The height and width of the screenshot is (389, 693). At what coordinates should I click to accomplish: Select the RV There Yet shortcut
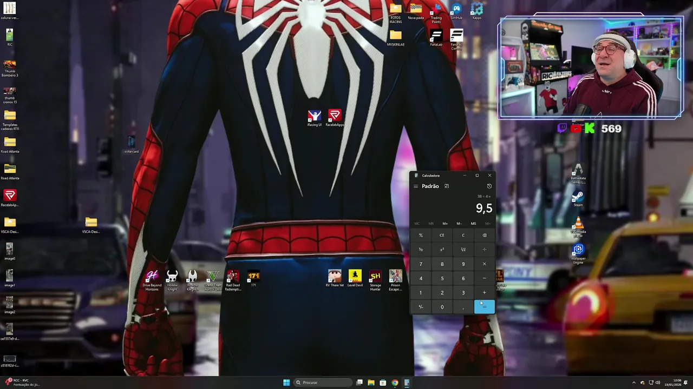point(335,279)
